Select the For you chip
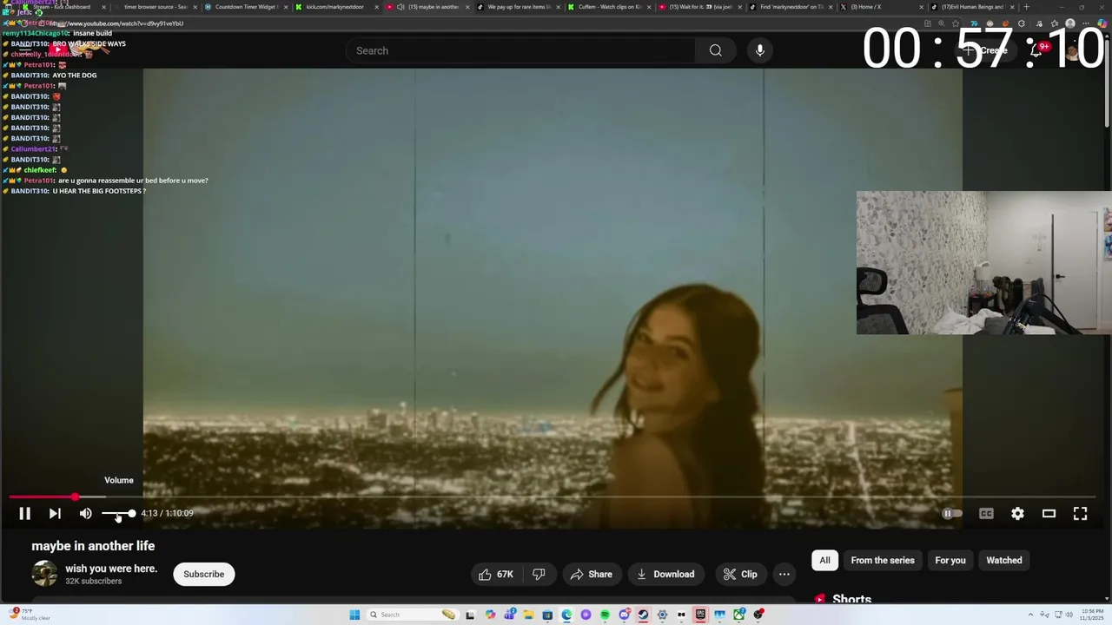This screenshot has width=1112, height=625. click(x=950, y=560)
